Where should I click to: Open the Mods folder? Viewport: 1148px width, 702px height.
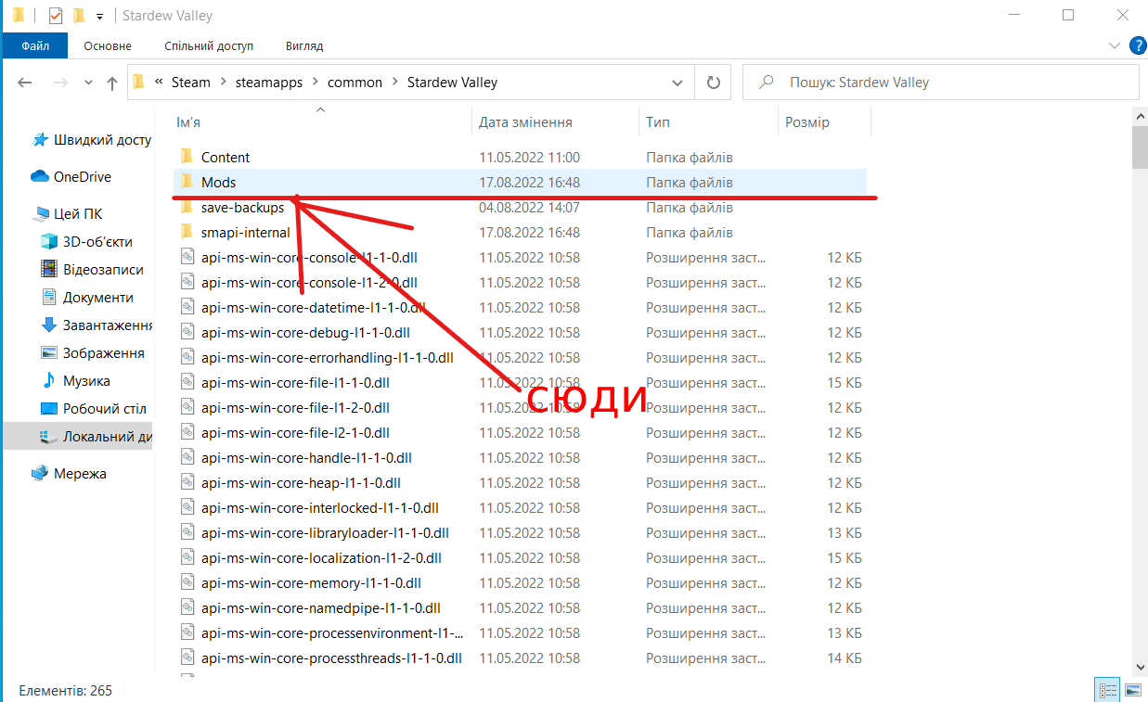tap(218, 183)
